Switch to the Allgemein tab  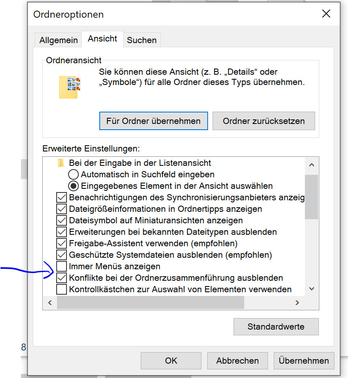click(58, 40)
